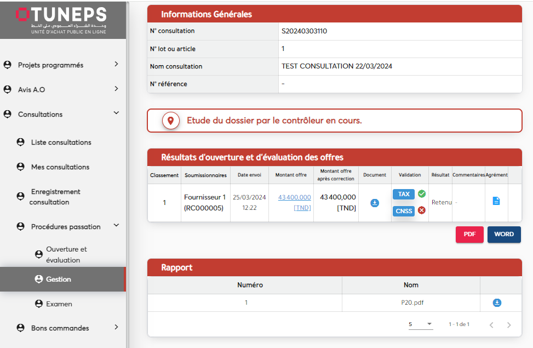Export results as PDF

pos(469,234)
